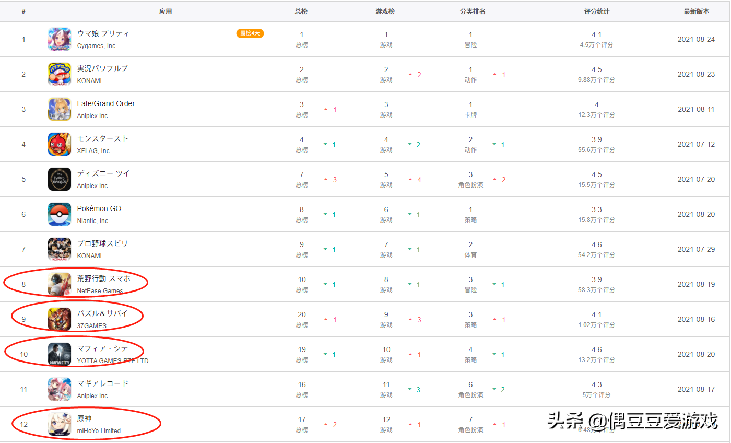The image size is (731, 443).
Task: Open the モンスタースト title link
Action: tap(106, 138)
